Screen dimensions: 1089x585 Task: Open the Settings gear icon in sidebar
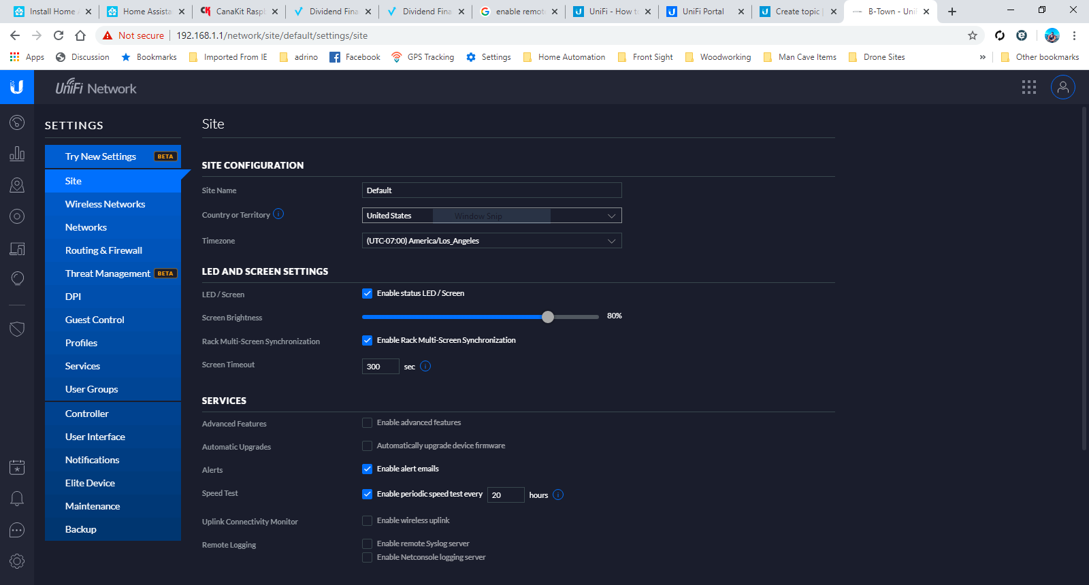point(17,561)
